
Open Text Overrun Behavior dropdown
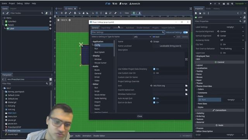(232, 49)
